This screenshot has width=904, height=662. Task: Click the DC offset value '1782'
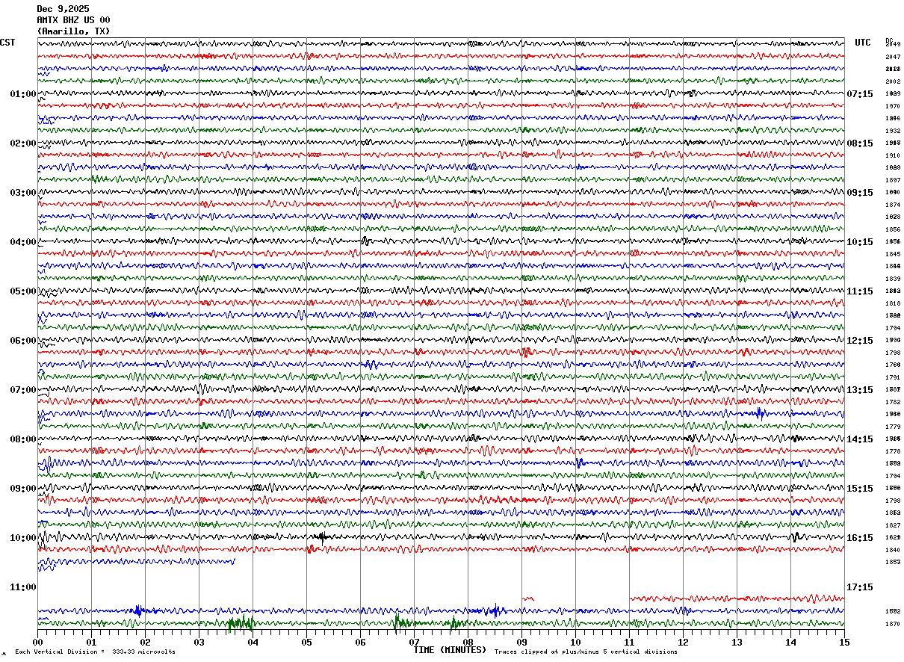coord(893,402)
